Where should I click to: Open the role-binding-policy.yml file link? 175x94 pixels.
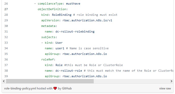pyautogui.click(x=20, y=88)
